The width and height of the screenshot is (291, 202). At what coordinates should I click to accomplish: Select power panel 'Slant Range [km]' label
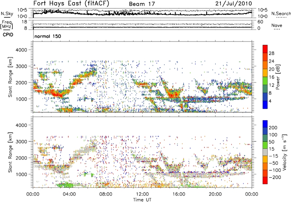[10, 77]
